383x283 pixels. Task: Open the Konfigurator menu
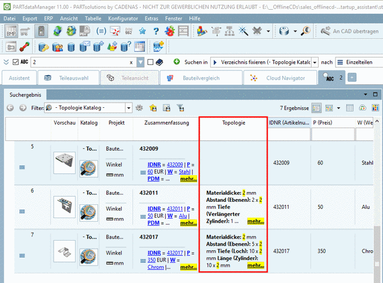pos(123,18)
